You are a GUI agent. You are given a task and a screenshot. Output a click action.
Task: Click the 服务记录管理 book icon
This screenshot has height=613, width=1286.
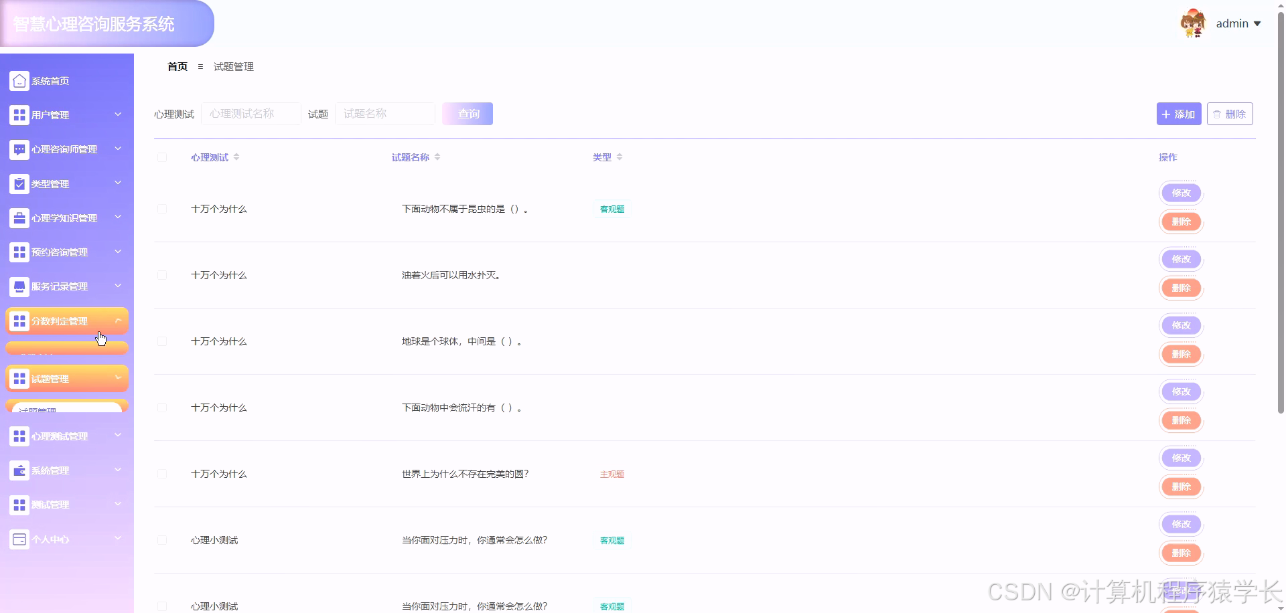pos(18,286)
